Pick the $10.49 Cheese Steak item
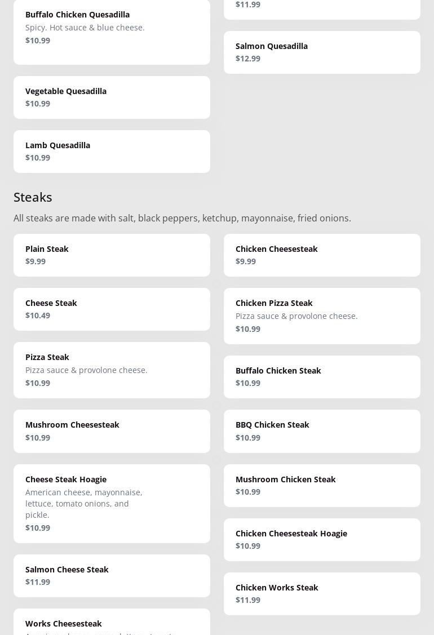 point(112,309)
